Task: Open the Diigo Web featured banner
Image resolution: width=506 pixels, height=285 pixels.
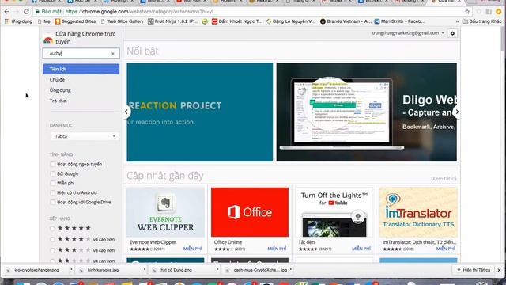Action: [x=367, y=112]
